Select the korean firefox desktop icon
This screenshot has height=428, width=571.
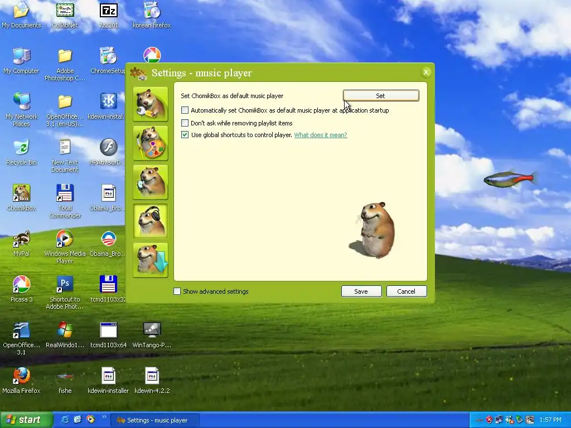tap(152, 14)
